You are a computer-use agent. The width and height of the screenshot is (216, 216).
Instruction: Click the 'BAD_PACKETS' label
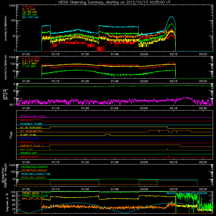coord(29,157)
